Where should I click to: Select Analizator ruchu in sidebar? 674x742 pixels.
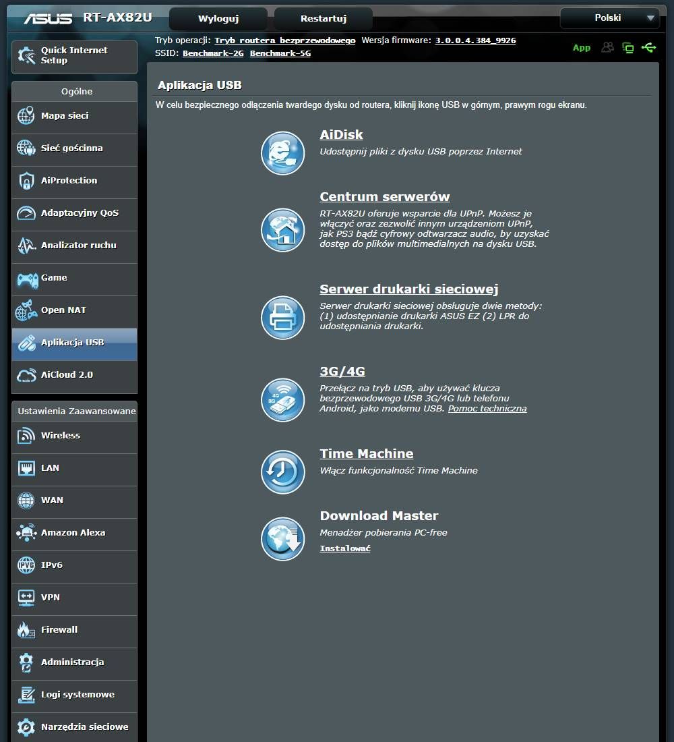point(74,248)
